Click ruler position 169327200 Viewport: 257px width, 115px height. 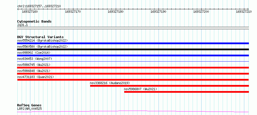[201, 12]
